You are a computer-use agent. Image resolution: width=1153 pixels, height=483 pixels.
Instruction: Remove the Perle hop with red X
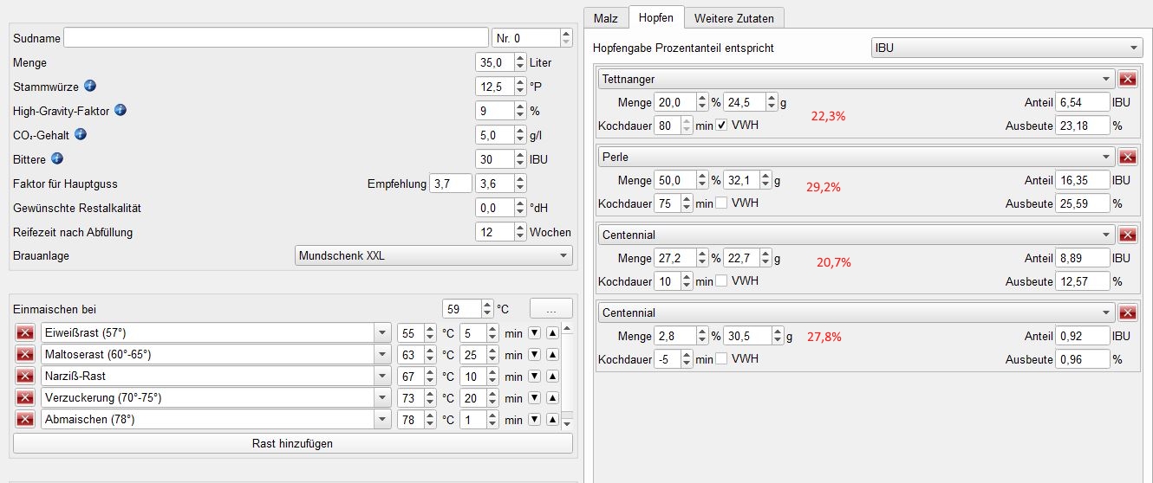point(1128,158)
